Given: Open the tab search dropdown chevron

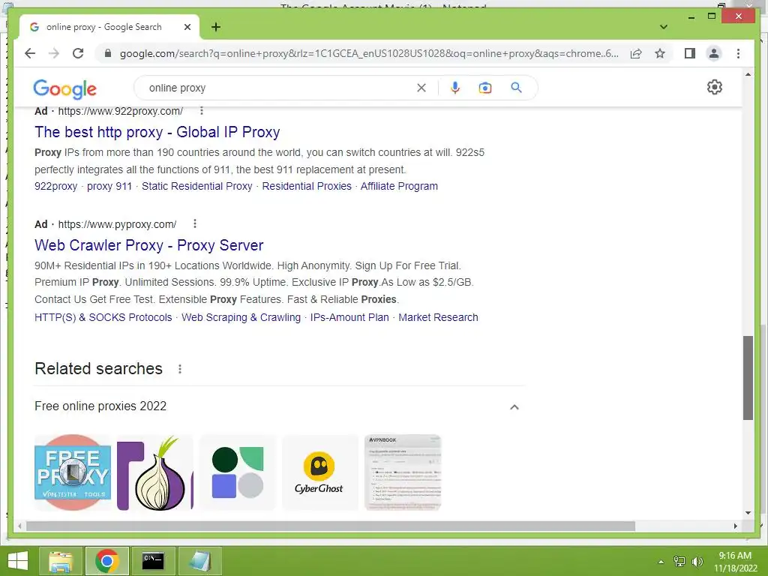Looking at the screenshot, I should point(664,27).
